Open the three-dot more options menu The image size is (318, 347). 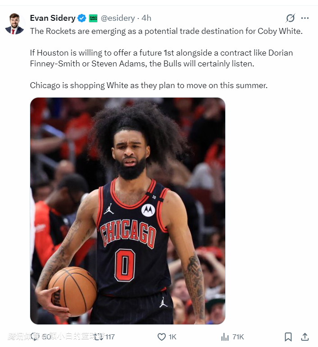tap(305, 18)
